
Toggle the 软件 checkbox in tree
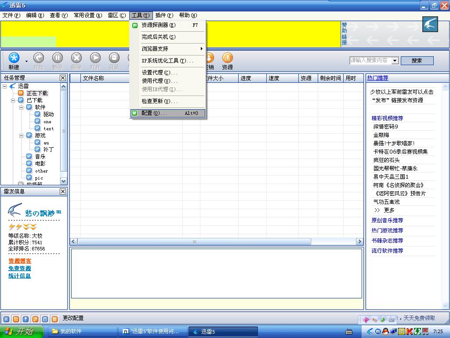29,107
